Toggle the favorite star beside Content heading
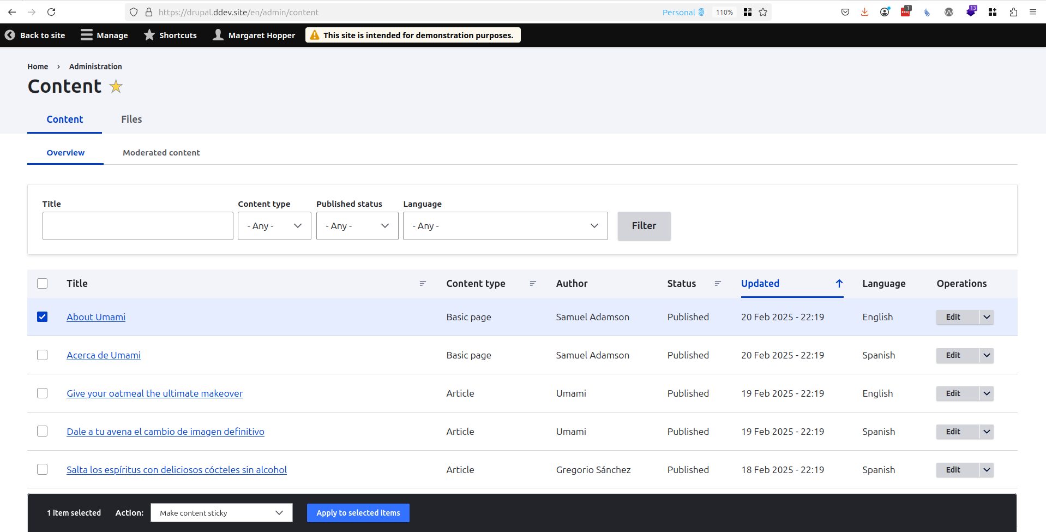Viewport: 1046px width, 532px height. point(116,86)
